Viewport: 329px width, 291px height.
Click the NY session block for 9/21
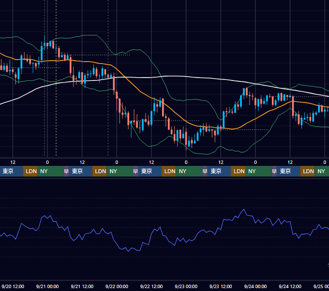pos(120,171)
